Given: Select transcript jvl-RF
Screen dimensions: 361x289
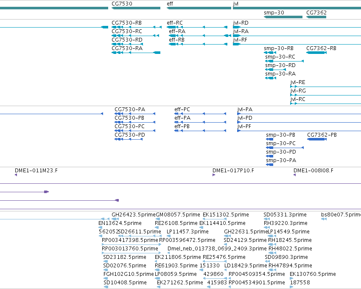Looking at the screenshot, I should 297,44.
